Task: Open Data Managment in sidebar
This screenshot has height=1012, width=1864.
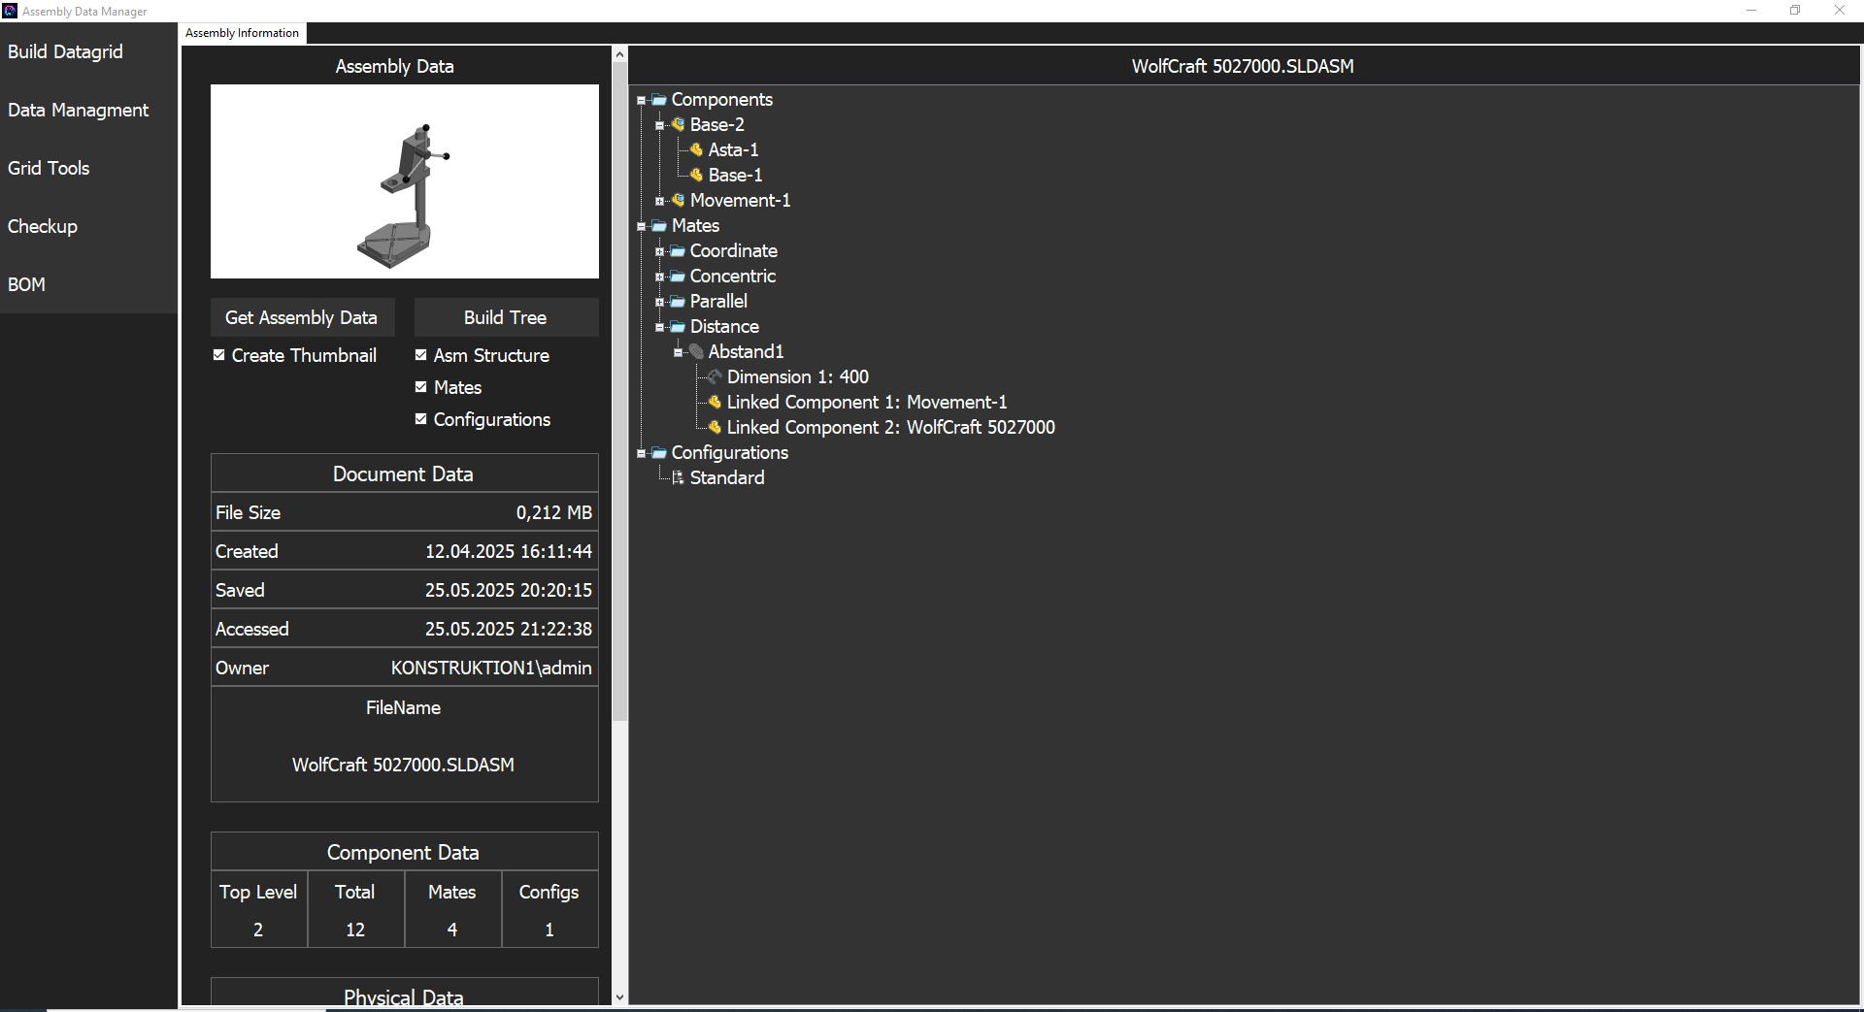Action: coord(88,110)
